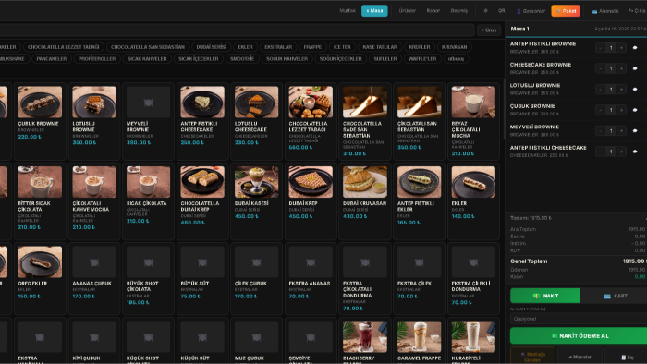Add Dubai Kasesi product card

256,200
